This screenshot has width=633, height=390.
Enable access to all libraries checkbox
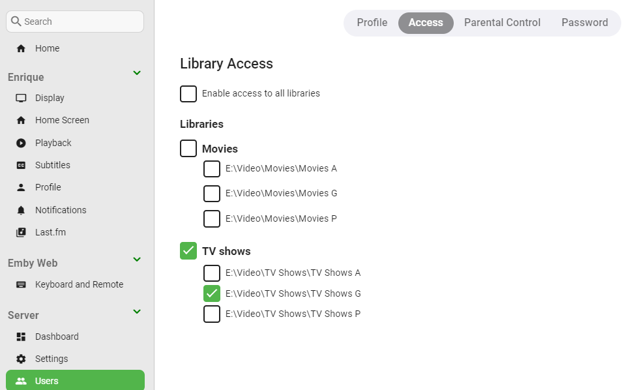point(188,94)
